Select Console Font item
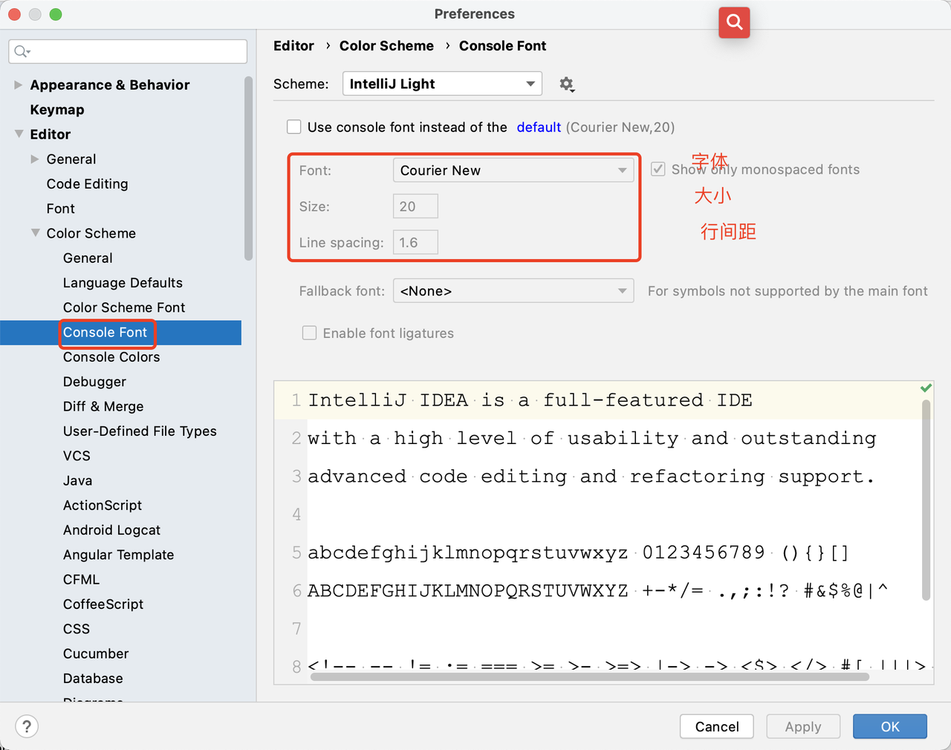The width and height of the screenshot is (951, 750). click(x=105, y=333)
